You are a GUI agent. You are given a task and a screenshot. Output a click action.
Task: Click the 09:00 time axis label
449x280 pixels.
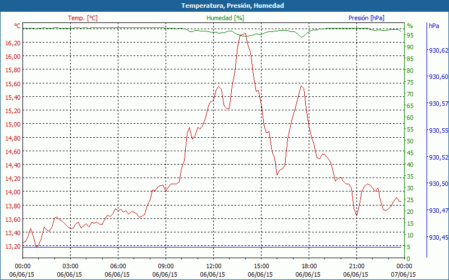point(166,267)
